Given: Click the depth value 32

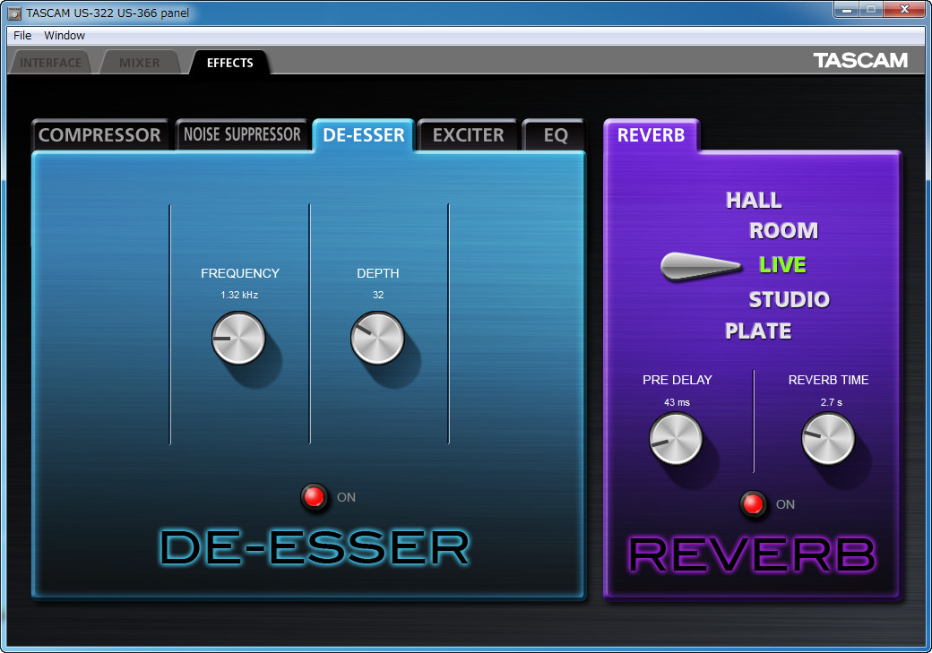Looking at the screenshot, I should pos(378,295).
